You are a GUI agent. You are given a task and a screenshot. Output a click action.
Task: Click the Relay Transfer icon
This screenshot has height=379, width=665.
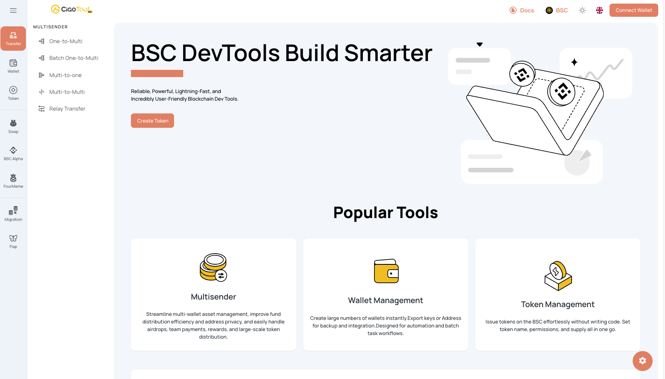tap(42, 109)
